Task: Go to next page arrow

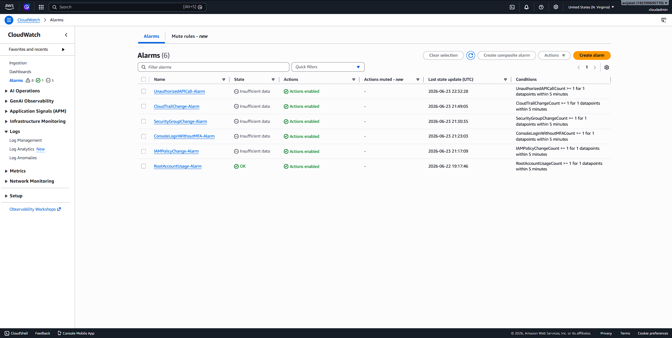Action: coord(595,67)
